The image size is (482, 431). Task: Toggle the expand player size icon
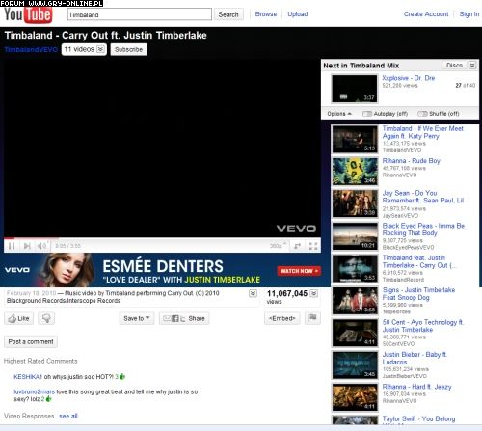pos(297,246)
